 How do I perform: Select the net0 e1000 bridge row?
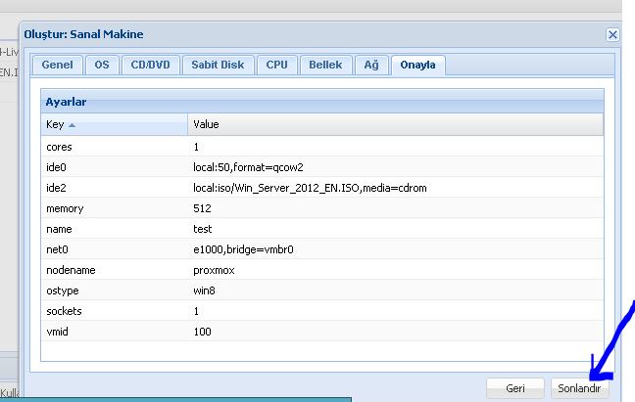click(318, 249)
